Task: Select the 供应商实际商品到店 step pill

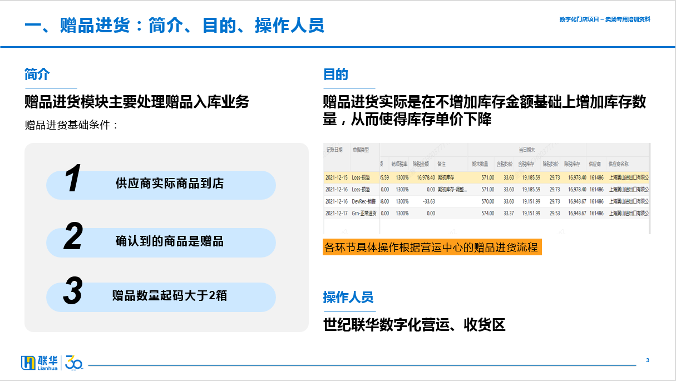Action: pyautogui.click(x=170, y=184)
